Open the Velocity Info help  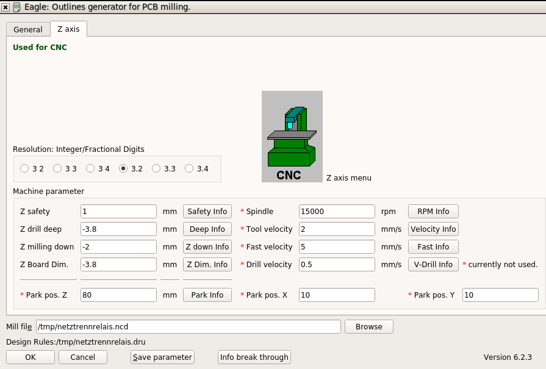click(x=433, y=229)
